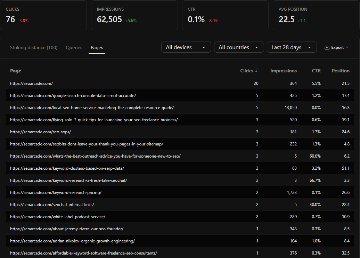The height and width of the screenshot is (258, 360).
Task: Click the Page column header
Action: (x=16, y=71)
